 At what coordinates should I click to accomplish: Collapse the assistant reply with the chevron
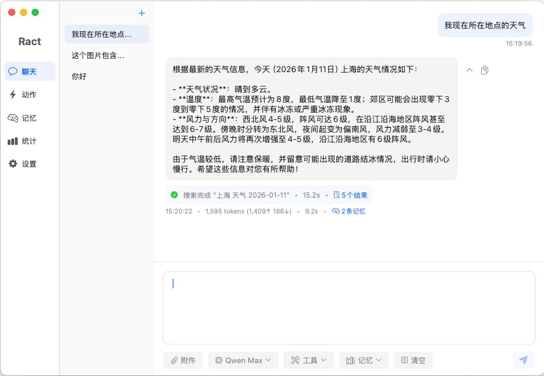click(x=469, y=70)
